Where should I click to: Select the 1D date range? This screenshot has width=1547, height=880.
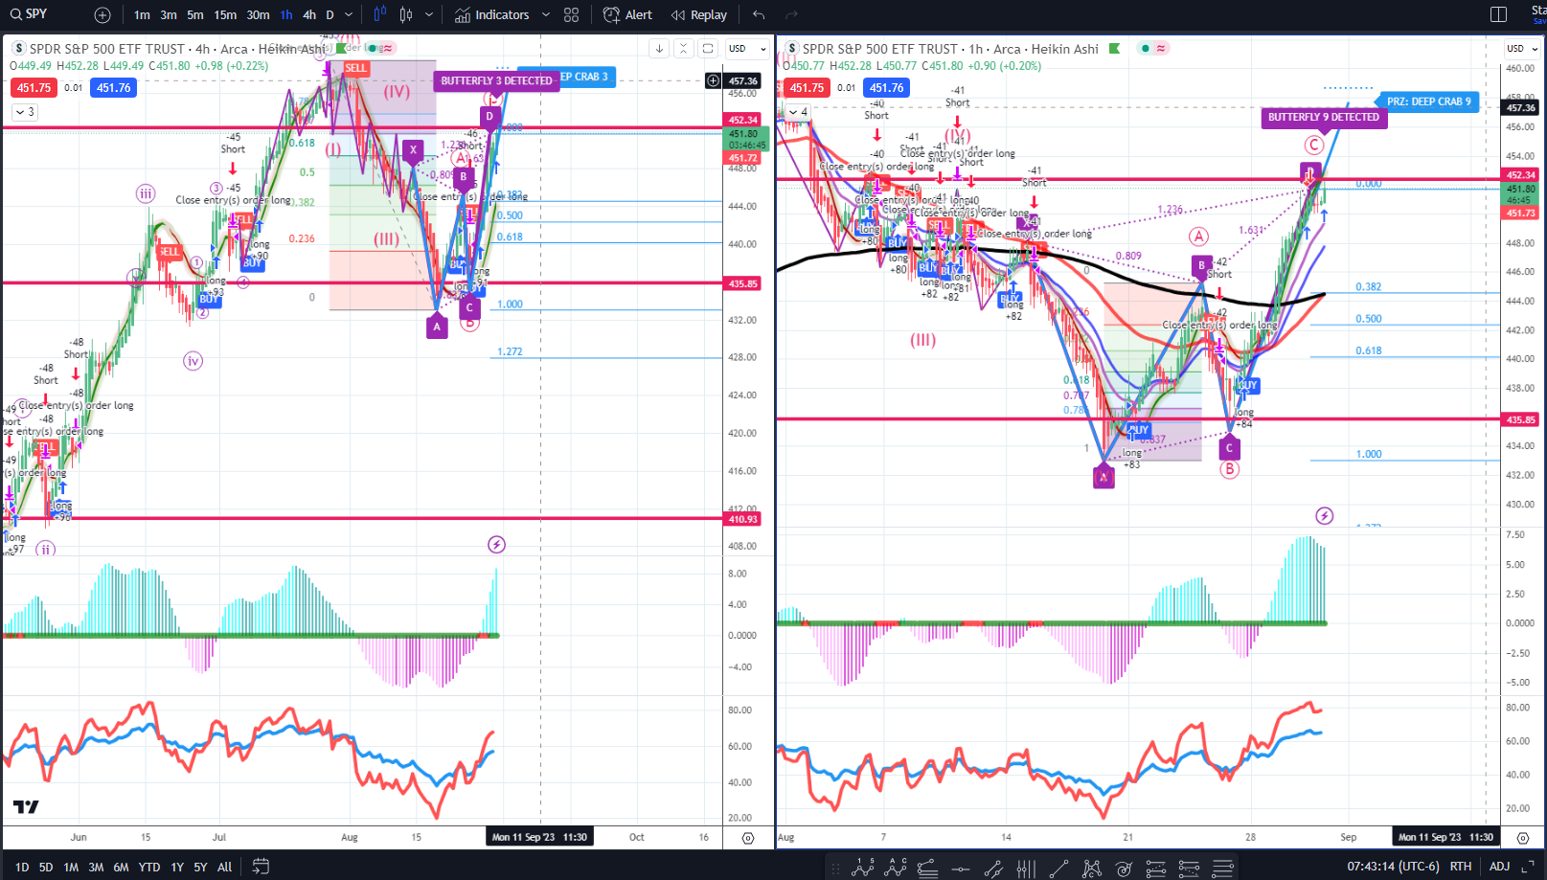22,868
